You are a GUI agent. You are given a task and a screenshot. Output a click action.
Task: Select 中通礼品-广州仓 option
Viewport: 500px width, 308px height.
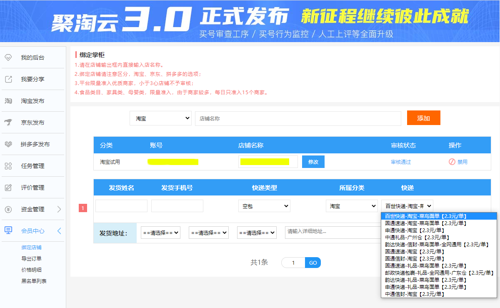439,238
